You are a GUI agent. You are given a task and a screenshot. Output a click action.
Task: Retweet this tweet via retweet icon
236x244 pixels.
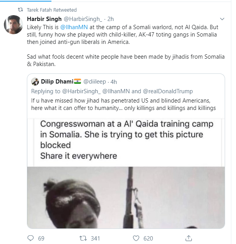tap(83, 238)
